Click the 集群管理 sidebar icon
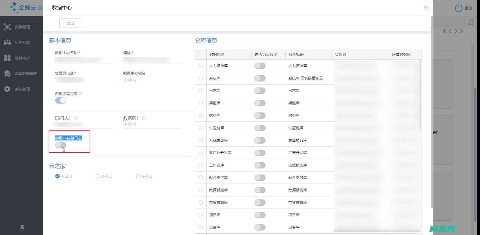The width and height of the screenshot is (480, 235). [7, 27]
